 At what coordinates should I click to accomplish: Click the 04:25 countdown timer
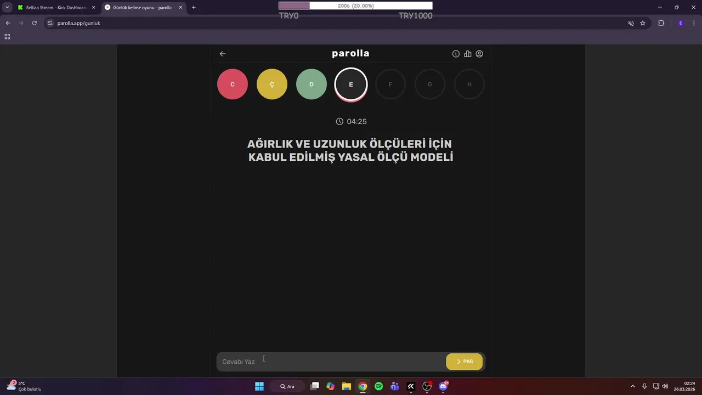[351, 121]
